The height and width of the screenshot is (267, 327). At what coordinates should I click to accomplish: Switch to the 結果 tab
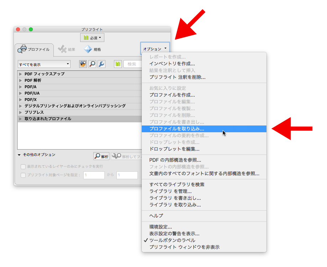coord(67,49)
